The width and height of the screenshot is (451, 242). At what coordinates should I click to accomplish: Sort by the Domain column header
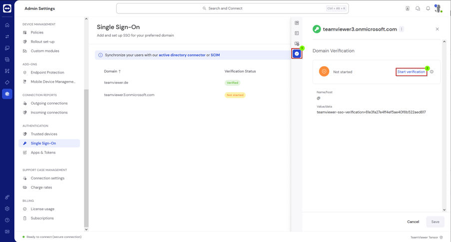pos(112,71)
